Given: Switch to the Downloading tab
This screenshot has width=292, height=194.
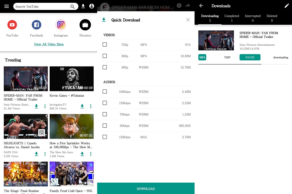Looking at the screenshot, I should (x=210, y=18).
